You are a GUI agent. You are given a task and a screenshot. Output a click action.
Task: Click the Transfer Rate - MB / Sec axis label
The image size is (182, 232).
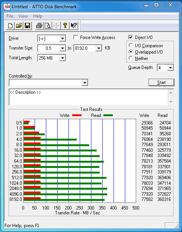click(77, 213)
